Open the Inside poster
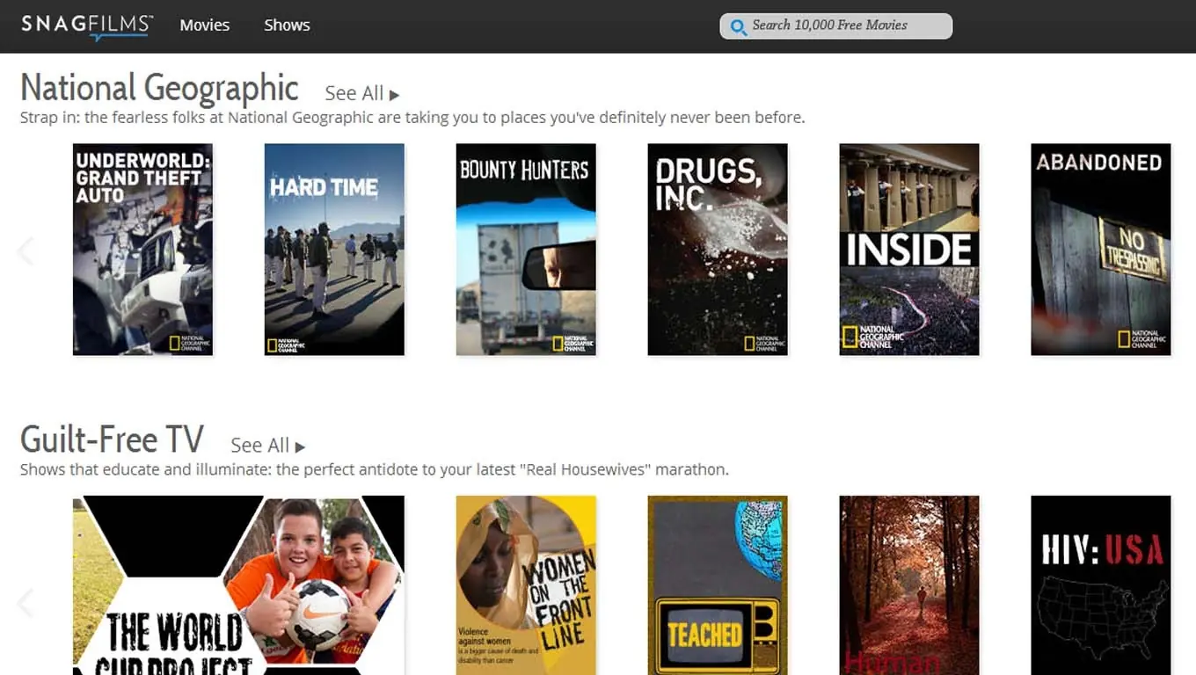Image resolution: width=1196 pixels, height=675 pixels. point(909,250)
